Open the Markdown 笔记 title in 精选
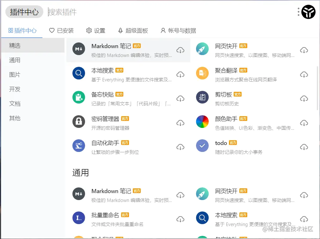The height and width of the screenshot is (239, 320). (x=111, y=46)
